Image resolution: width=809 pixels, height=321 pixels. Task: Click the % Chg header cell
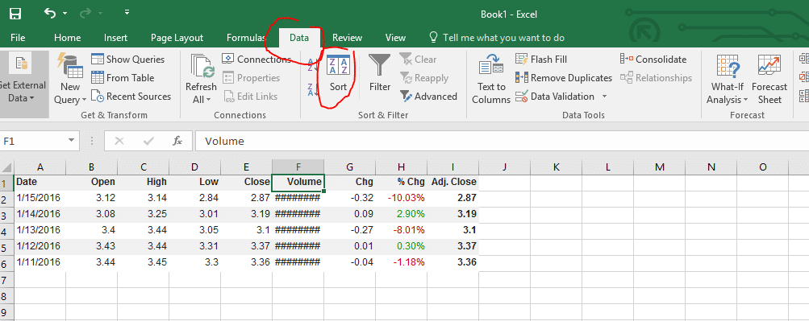tap(402, 182)
